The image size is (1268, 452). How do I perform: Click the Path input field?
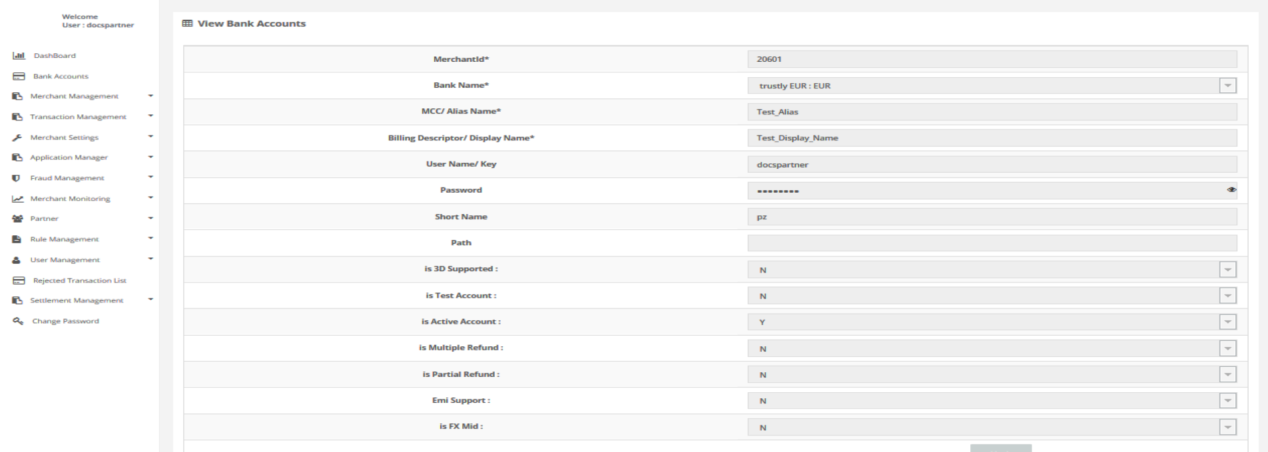(x=992, y=243)
